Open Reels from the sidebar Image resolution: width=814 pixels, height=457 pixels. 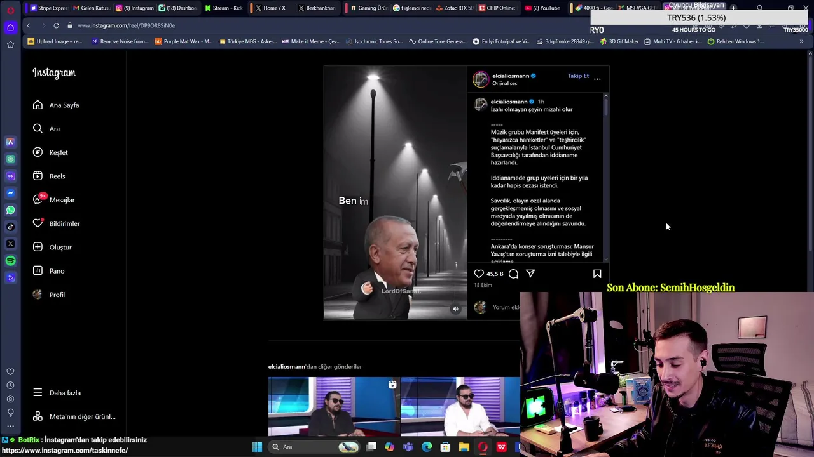coord(49,176)
